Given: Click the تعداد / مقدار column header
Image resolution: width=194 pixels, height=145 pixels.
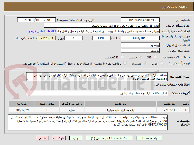Looking at the screenshot, I should [47, 104].
